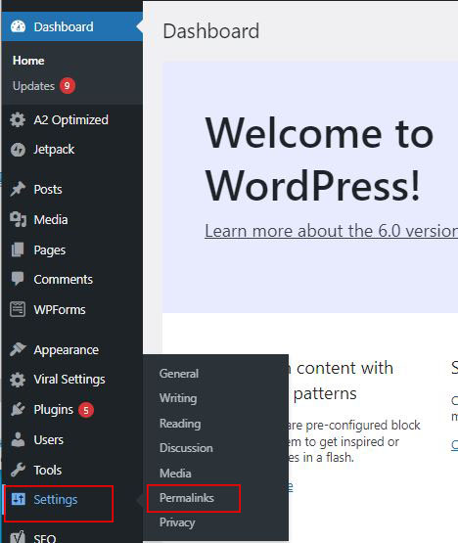Viewport: 458px width, 543px height.
Task: Open the Plugins menu
Action: (54, 410)
